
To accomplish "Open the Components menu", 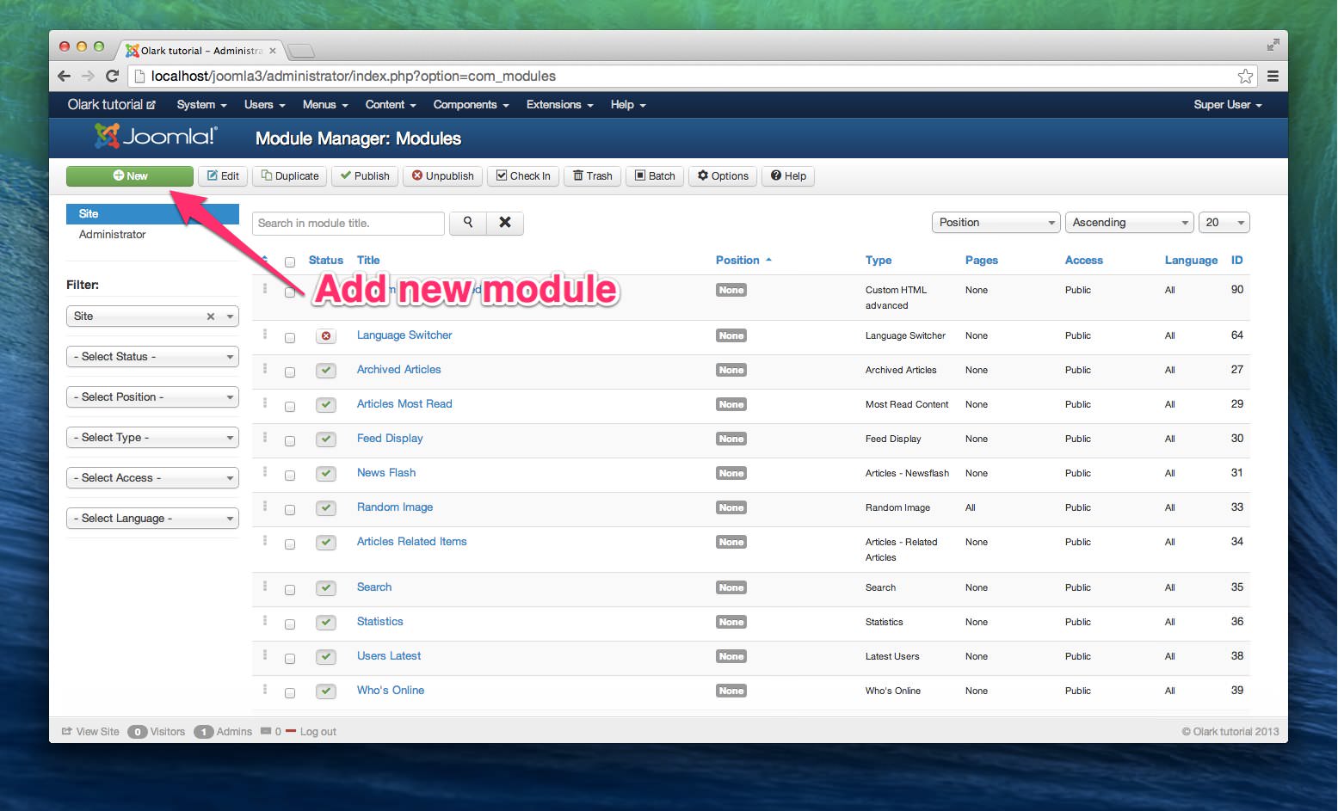I will click(x=471, y=105).
